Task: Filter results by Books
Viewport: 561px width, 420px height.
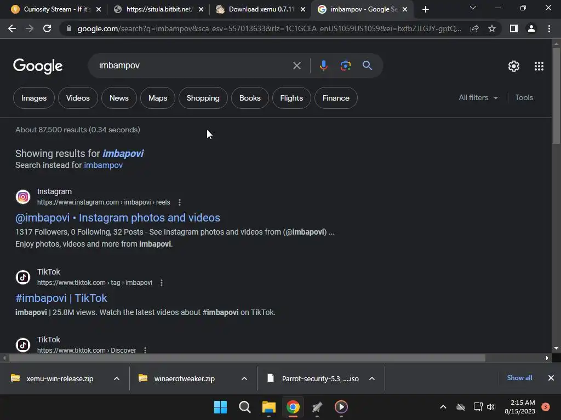Action: (250, 98)
